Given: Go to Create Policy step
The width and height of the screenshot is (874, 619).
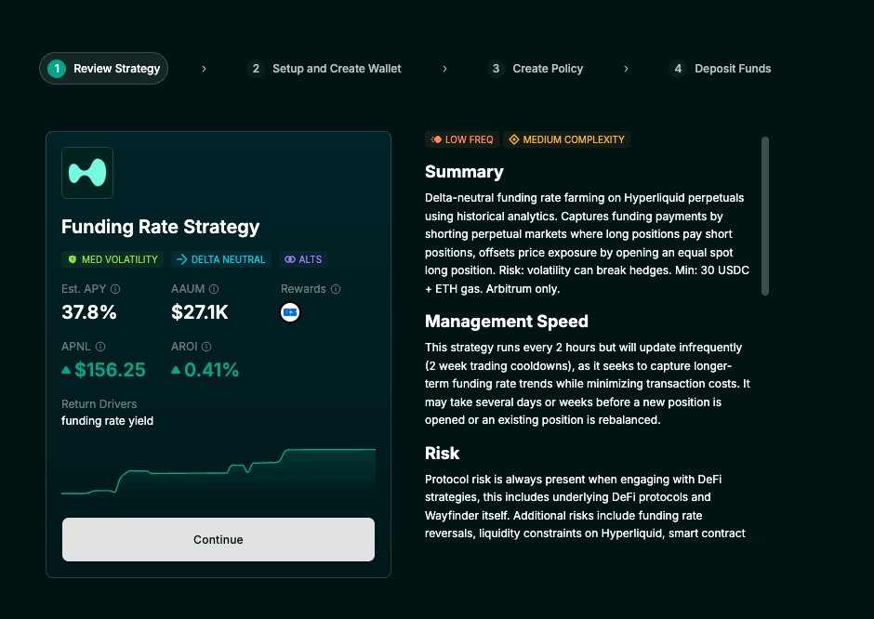Looking at the screenshot, I should click(x=536, y=69).
